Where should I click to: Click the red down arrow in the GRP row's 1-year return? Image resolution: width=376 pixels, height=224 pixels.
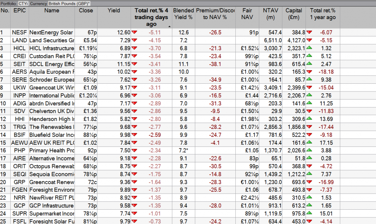(x=309, y=182)
